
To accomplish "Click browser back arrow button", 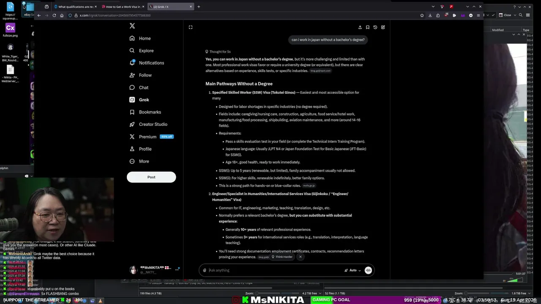I will coord(39,15).
